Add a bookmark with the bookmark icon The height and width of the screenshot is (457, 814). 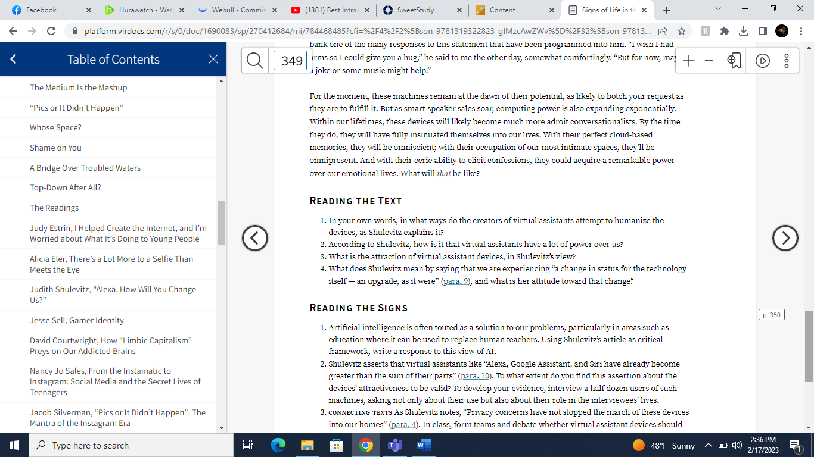[x=734, y=61]
